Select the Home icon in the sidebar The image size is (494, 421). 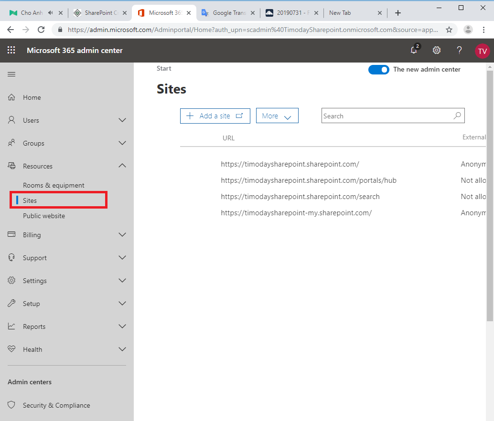coord(11,97)
